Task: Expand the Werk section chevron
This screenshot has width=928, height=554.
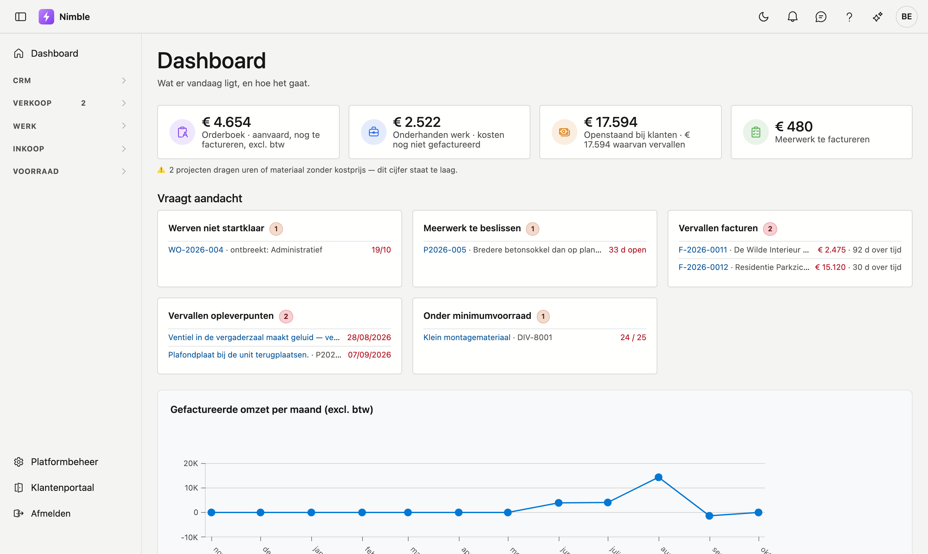Action: pyautogui.click(x=124, y=126)
